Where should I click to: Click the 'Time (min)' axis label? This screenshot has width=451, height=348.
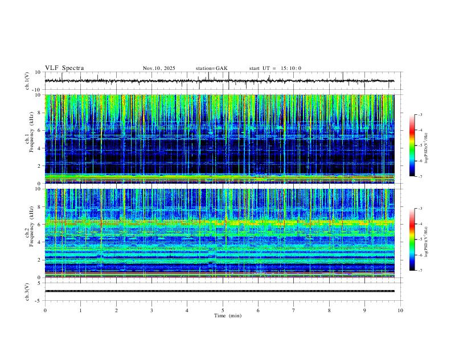click(x=228, y=316)
